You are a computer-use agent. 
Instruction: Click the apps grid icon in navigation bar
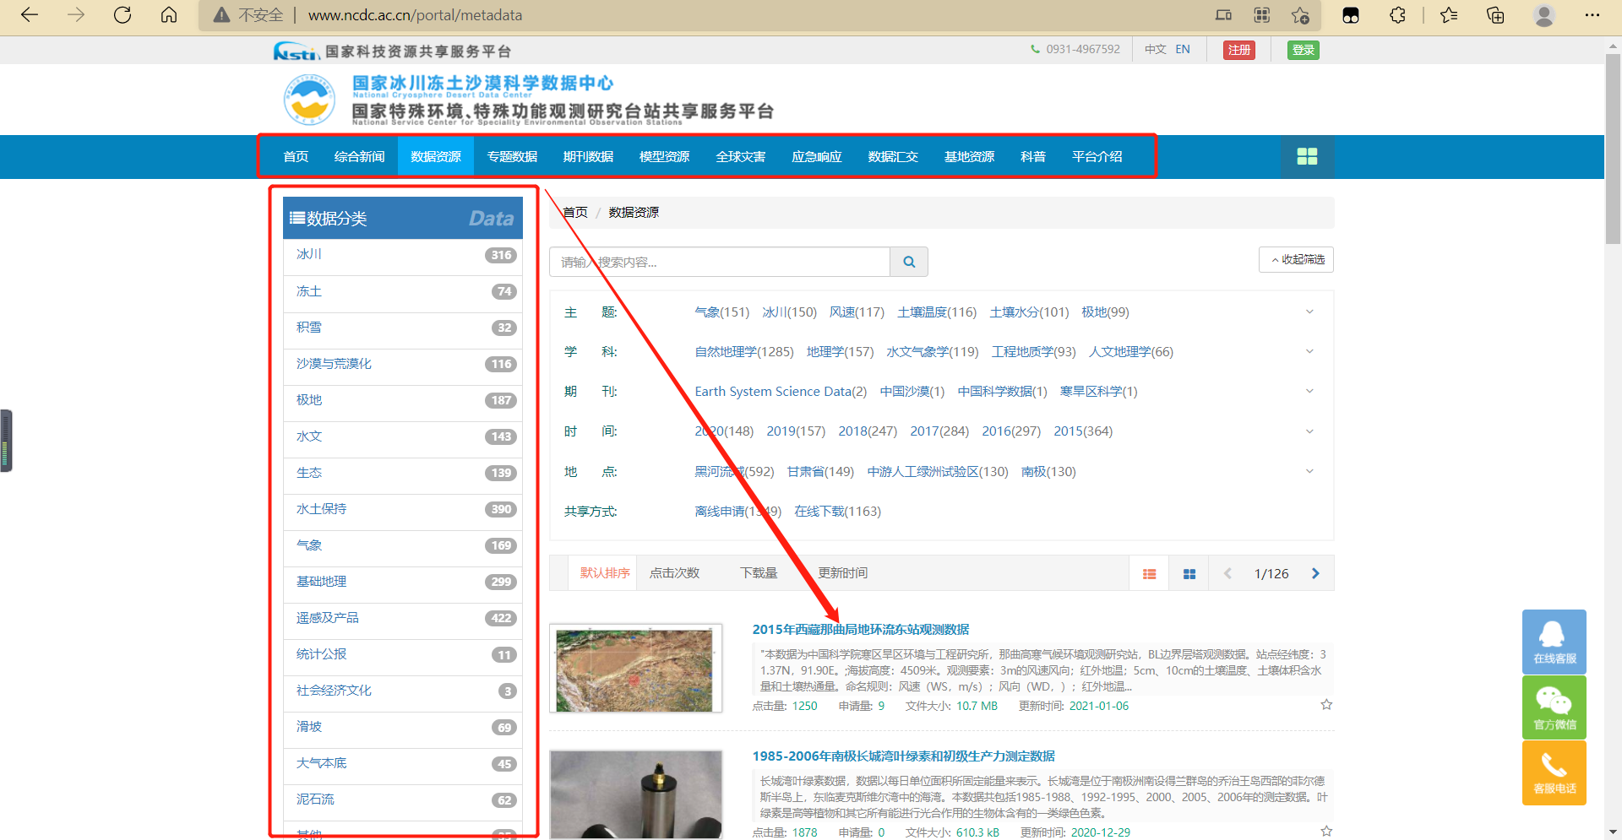coord(1308,156)
